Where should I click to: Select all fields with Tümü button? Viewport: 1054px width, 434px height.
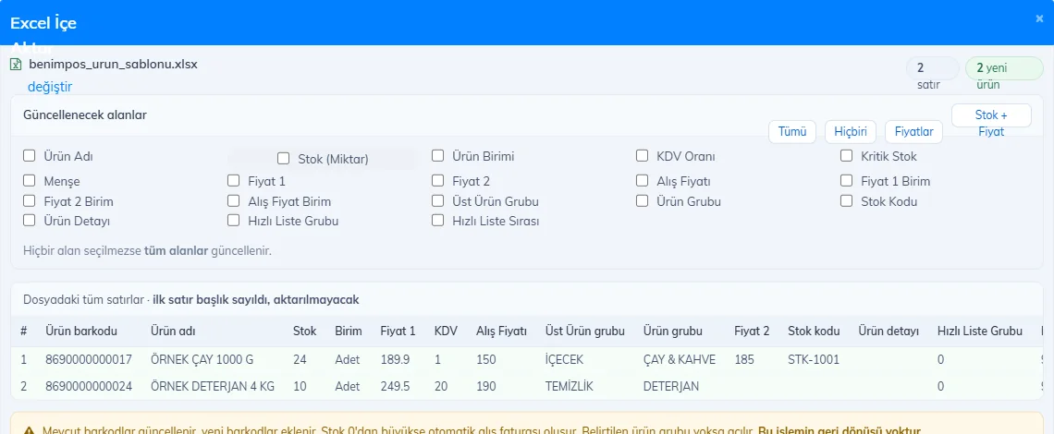click(791, 132)
